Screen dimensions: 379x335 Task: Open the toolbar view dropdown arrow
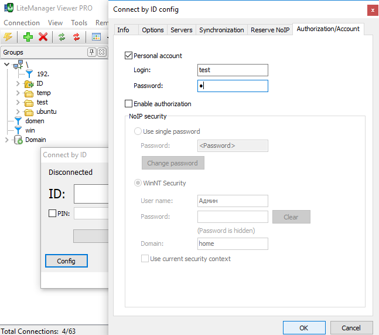click(107, 38)
